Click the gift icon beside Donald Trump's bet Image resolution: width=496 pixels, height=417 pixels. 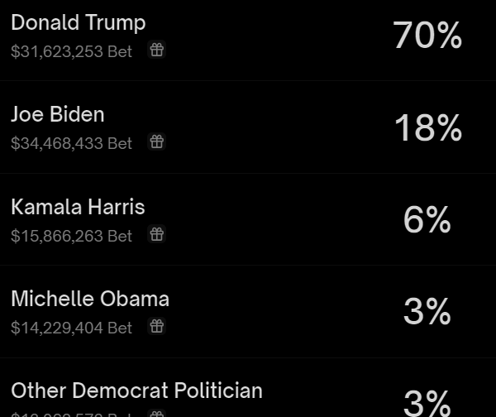coord(157,50)
